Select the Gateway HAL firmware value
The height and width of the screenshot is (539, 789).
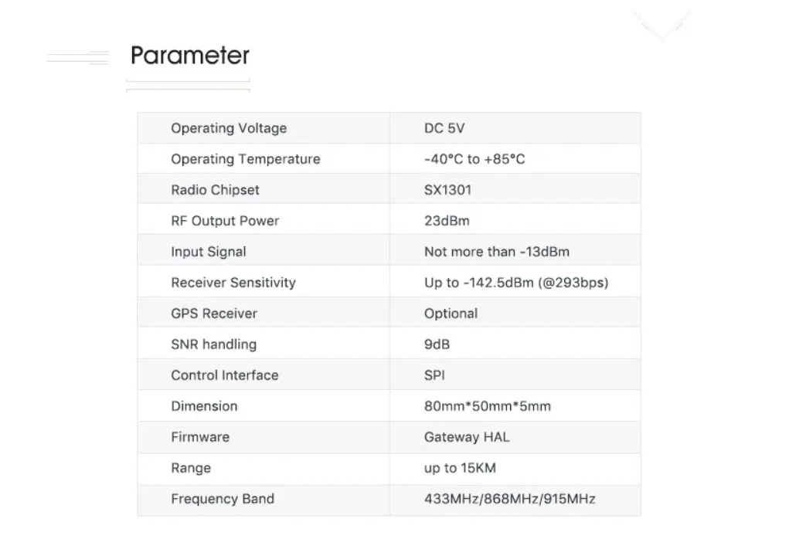(x=467, y=437)
